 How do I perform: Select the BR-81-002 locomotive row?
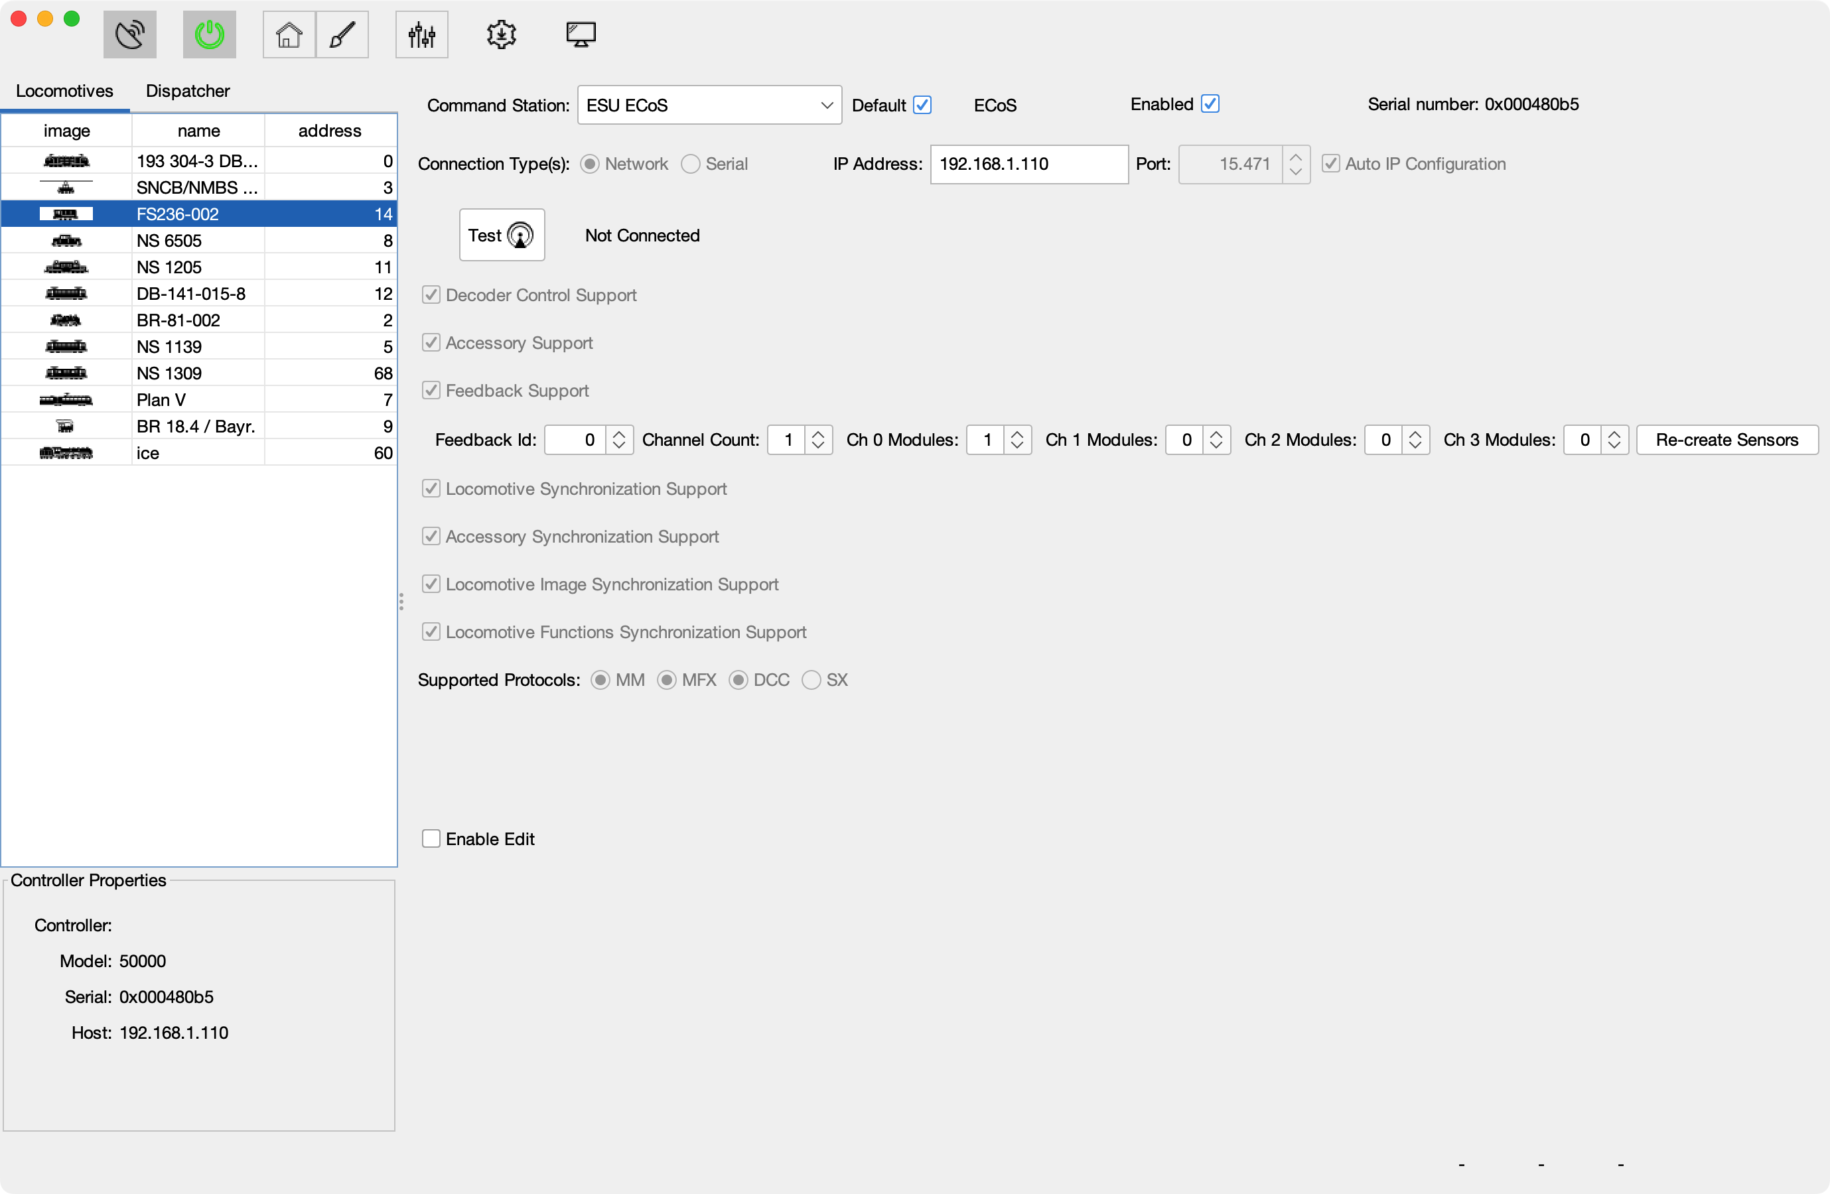pos(198,320)
